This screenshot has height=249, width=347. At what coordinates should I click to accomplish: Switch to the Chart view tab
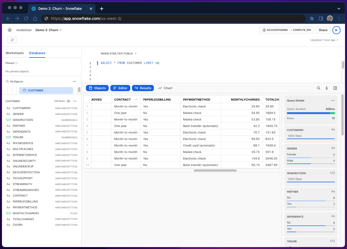point(165,88)
